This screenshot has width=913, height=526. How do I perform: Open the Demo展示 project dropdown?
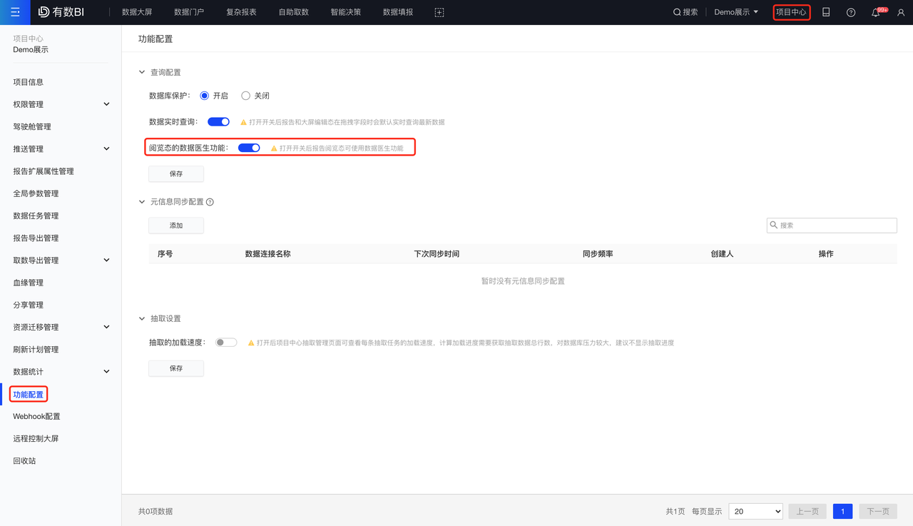coord(736,12)
